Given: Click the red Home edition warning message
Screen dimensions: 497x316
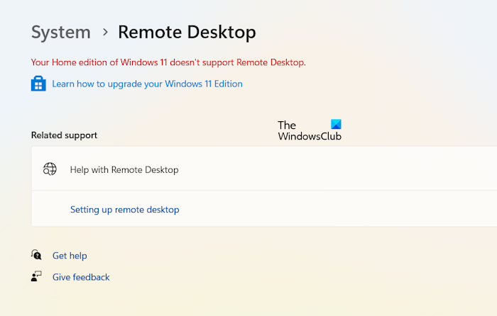Looking at the screenshot, I should pyautogui.click(x=168, y=62).
